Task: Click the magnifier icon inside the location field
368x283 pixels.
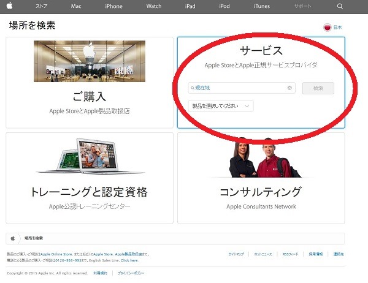Action: [192, 88]
